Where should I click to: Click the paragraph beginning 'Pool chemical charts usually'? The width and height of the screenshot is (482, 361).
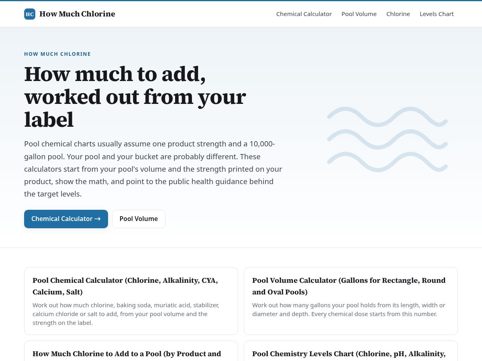(x=153, y=169)
